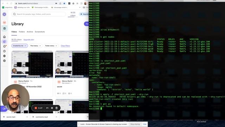This screenshot has height=127, width=225.
Task: Open first bookmark in bookmarks bar
Action: pos(7,7)
